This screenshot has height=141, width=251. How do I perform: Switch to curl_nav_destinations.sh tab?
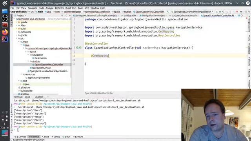pyautogui.click(x=183, y=16)
